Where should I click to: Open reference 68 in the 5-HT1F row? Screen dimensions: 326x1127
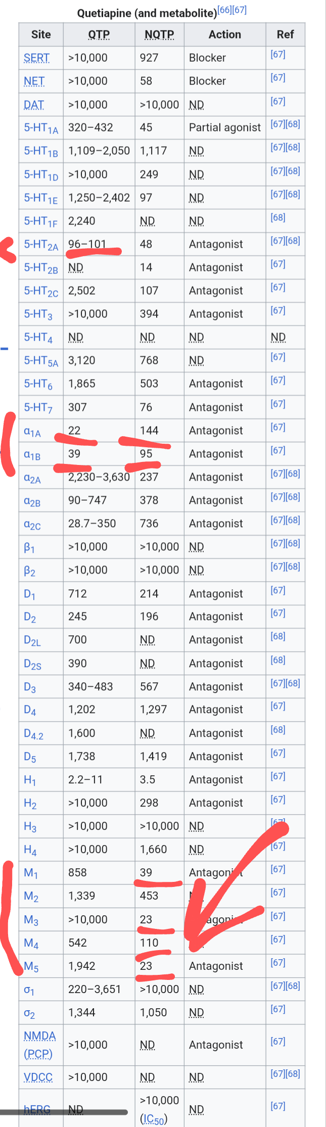tap(278, 217)
